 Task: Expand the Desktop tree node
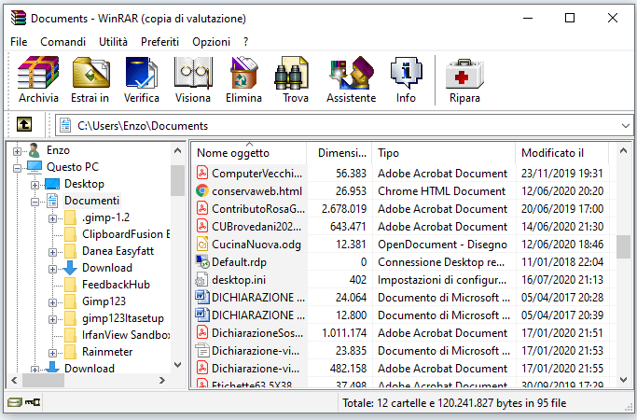pyautogui.click(x=35, y=185)
